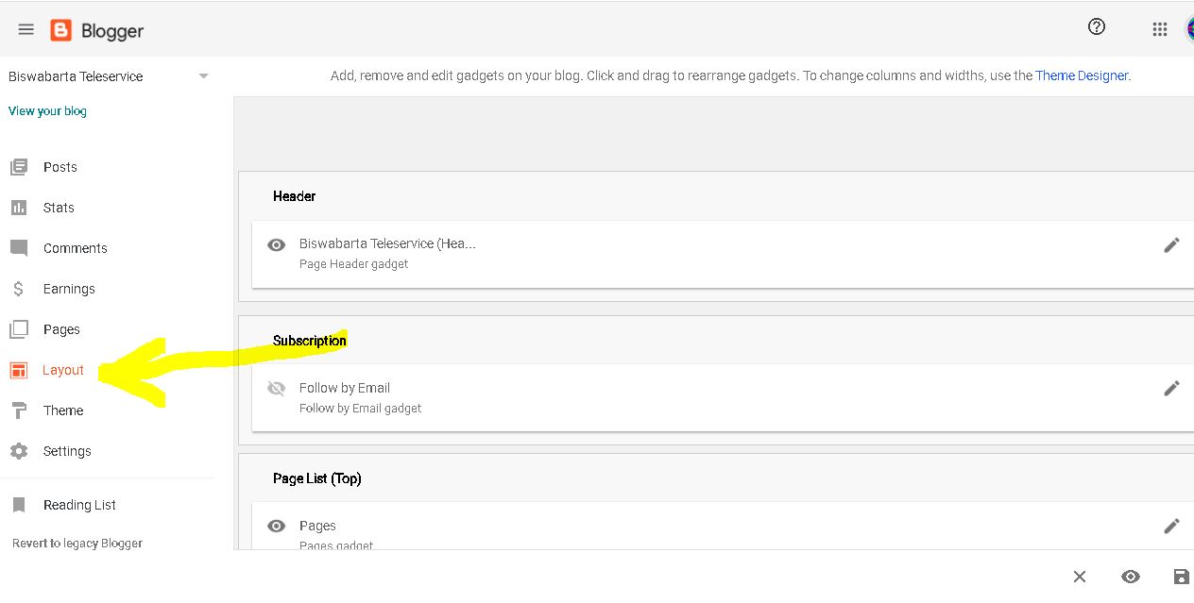This screenshot has width=1194, height=603.
Task: Show the hidden Follow by Email gadget
Action: click(276, 388)
